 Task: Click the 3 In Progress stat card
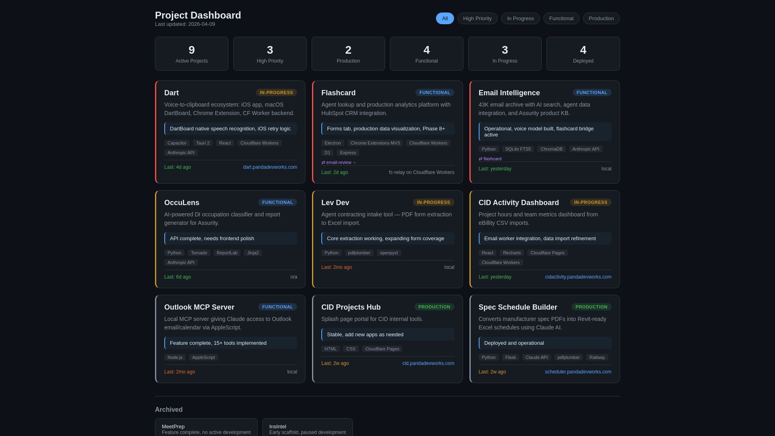click(505, 54)
